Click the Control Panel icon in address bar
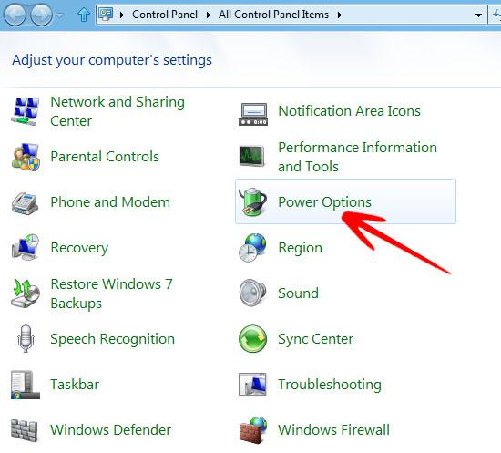501x453 pixels. point(106,15)
